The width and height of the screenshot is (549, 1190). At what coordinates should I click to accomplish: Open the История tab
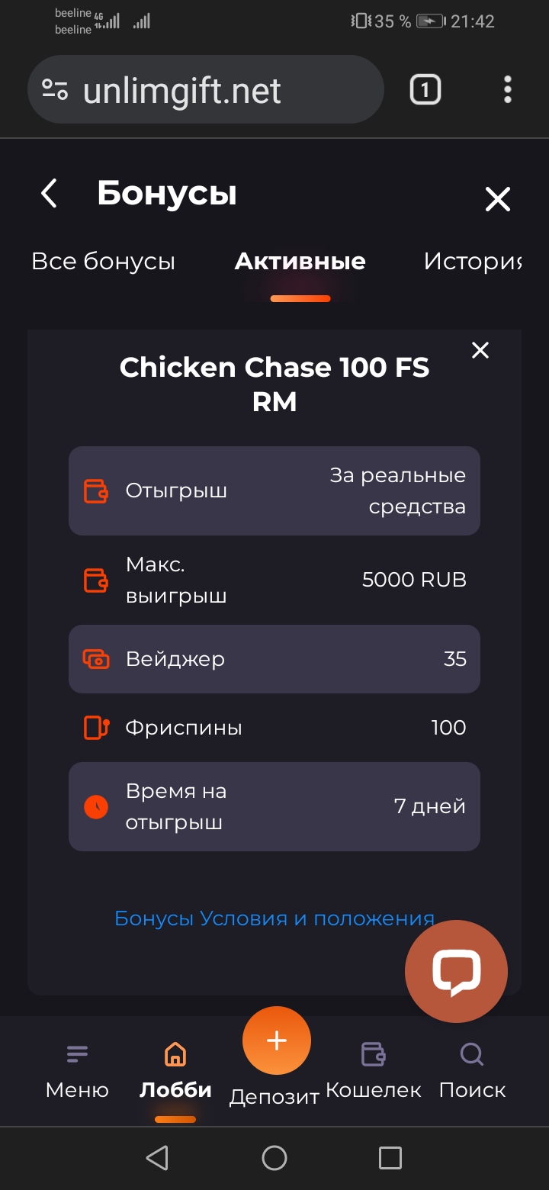[473, 262]
